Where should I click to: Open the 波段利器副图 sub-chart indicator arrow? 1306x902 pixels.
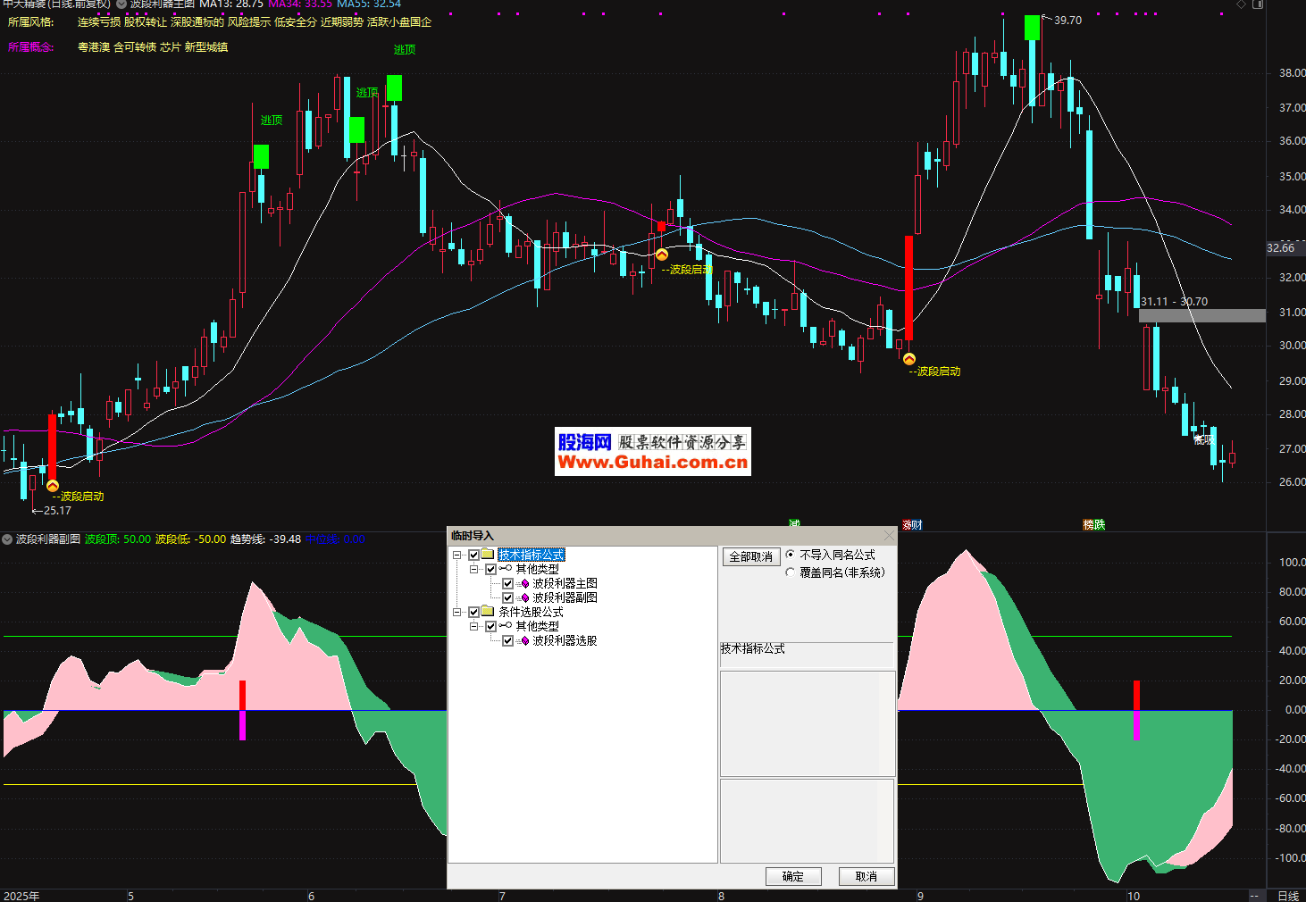(x=7, y=539)
